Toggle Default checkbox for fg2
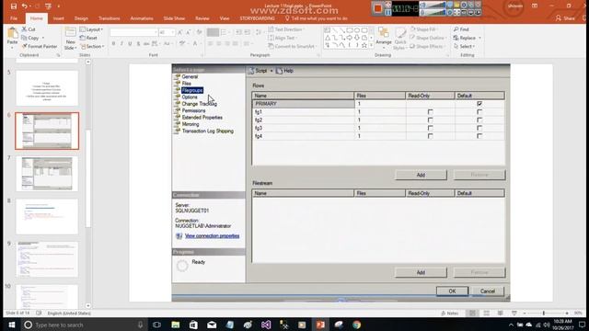The width and height of the screenshot is (589, 331). click(x=479, y=120)
